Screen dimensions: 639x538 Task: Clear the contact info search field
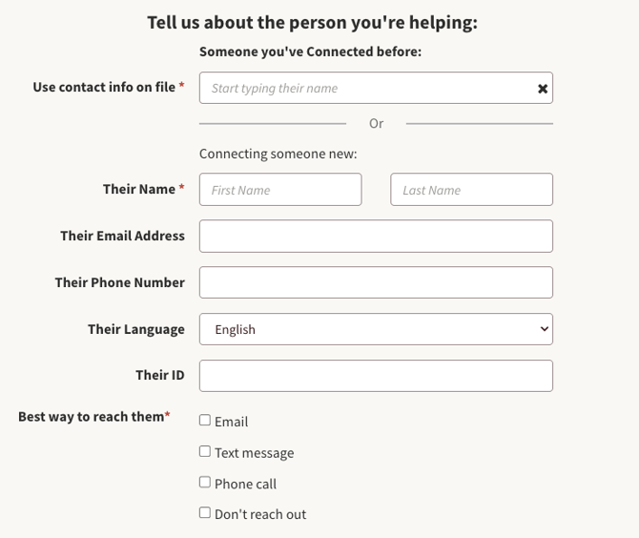[x=543, y=89]
